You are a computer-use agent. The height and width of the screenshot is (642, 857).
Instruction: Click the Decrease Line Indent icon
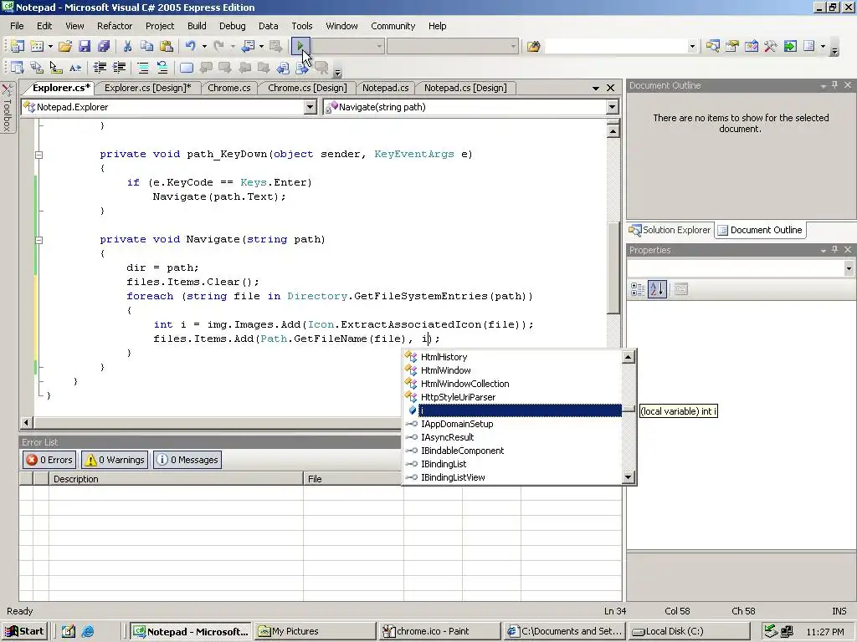pos(100,68)
